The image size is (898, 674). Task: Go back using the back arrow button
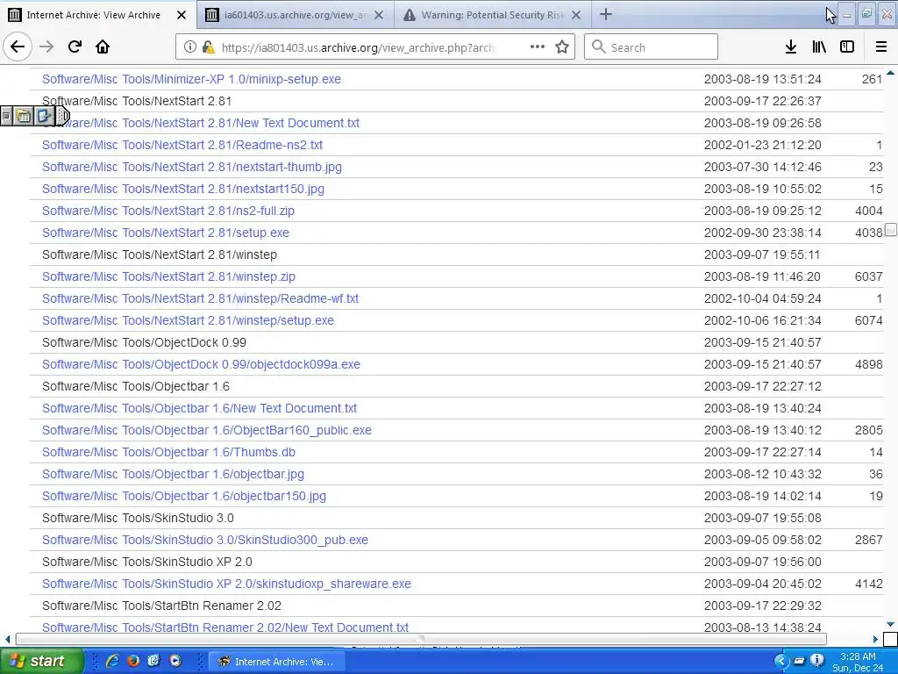pos(18,47)
